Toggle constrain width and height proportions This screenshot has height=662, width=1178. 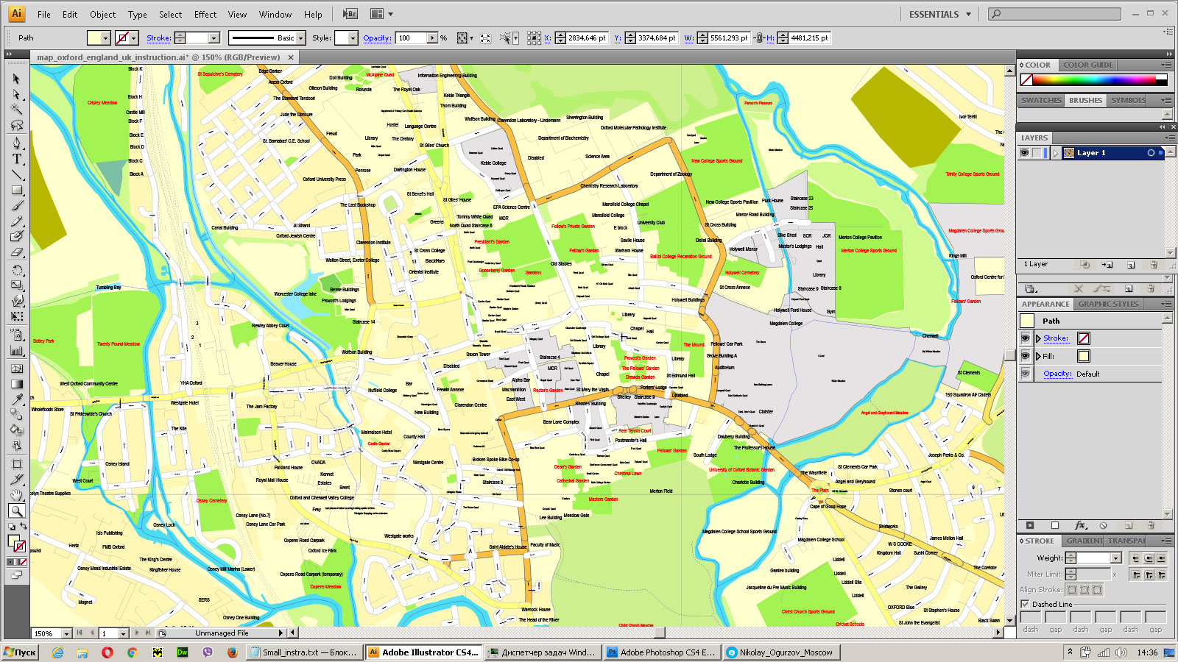tap(761, 38)
